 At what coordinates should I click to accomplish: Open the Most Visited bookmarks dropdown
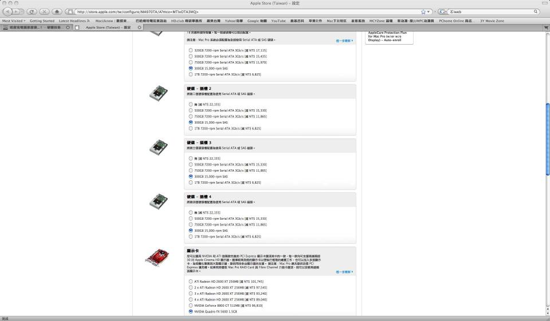click(14, 21)
